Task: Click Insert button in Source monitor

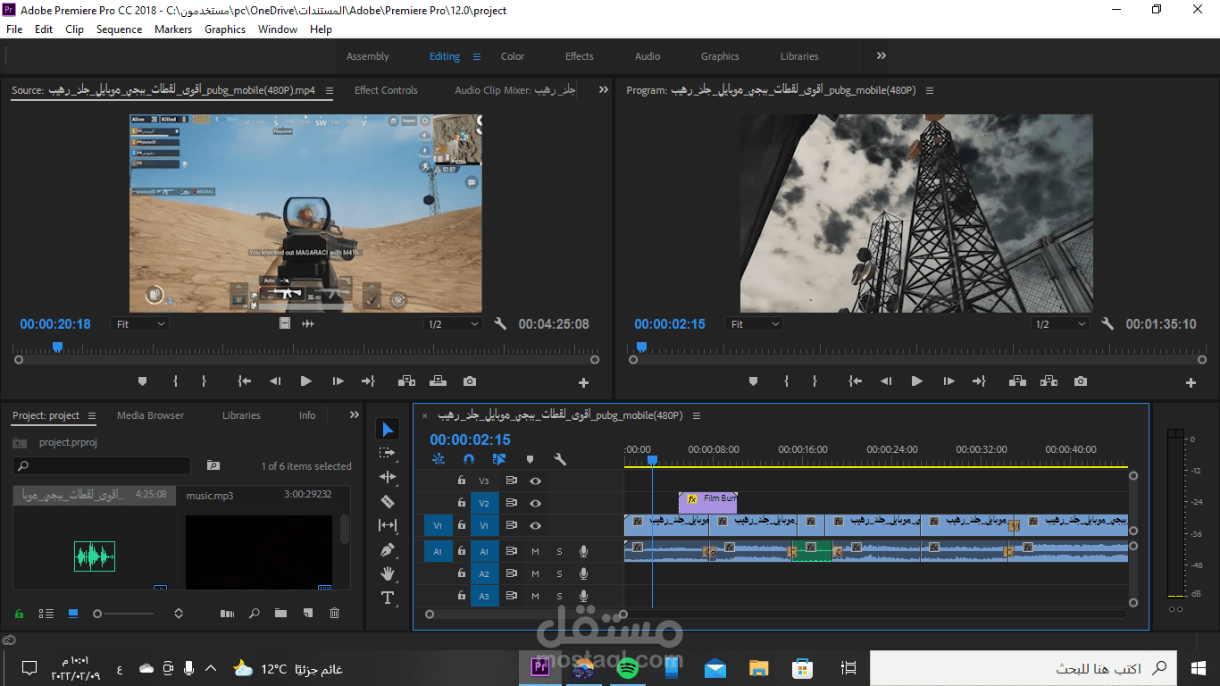Action: pyautogui.click(x=406, y=381)
